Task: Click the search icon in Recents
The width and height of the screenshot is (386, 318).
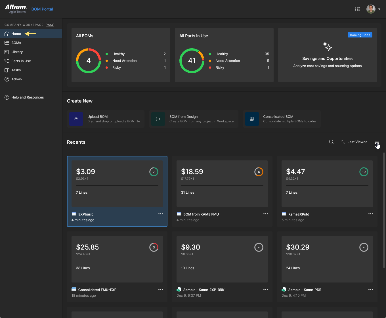Action: 331,142
